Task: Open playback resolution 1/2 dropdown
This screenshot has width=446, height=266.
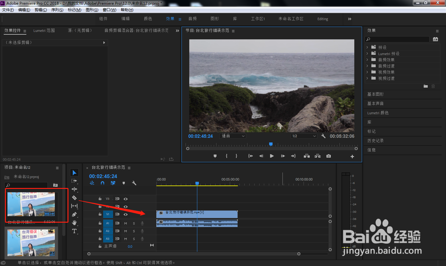Action: coord(304,136)
